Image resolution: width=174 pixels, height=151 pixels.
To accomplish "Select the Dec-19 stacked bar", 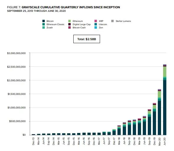I will 154,119.
